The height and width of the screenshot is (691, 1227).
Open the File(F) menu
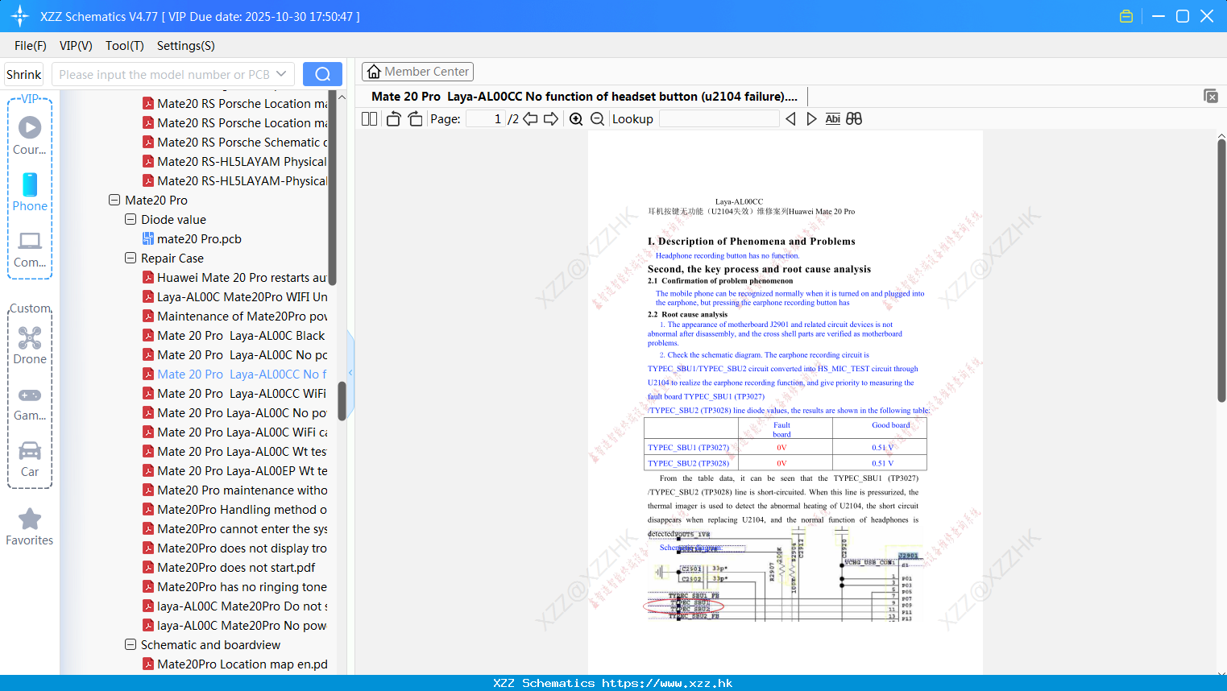[31, 46]
